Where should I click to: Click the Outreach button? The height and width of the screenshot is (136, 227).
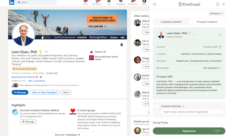tap(216, 14)
